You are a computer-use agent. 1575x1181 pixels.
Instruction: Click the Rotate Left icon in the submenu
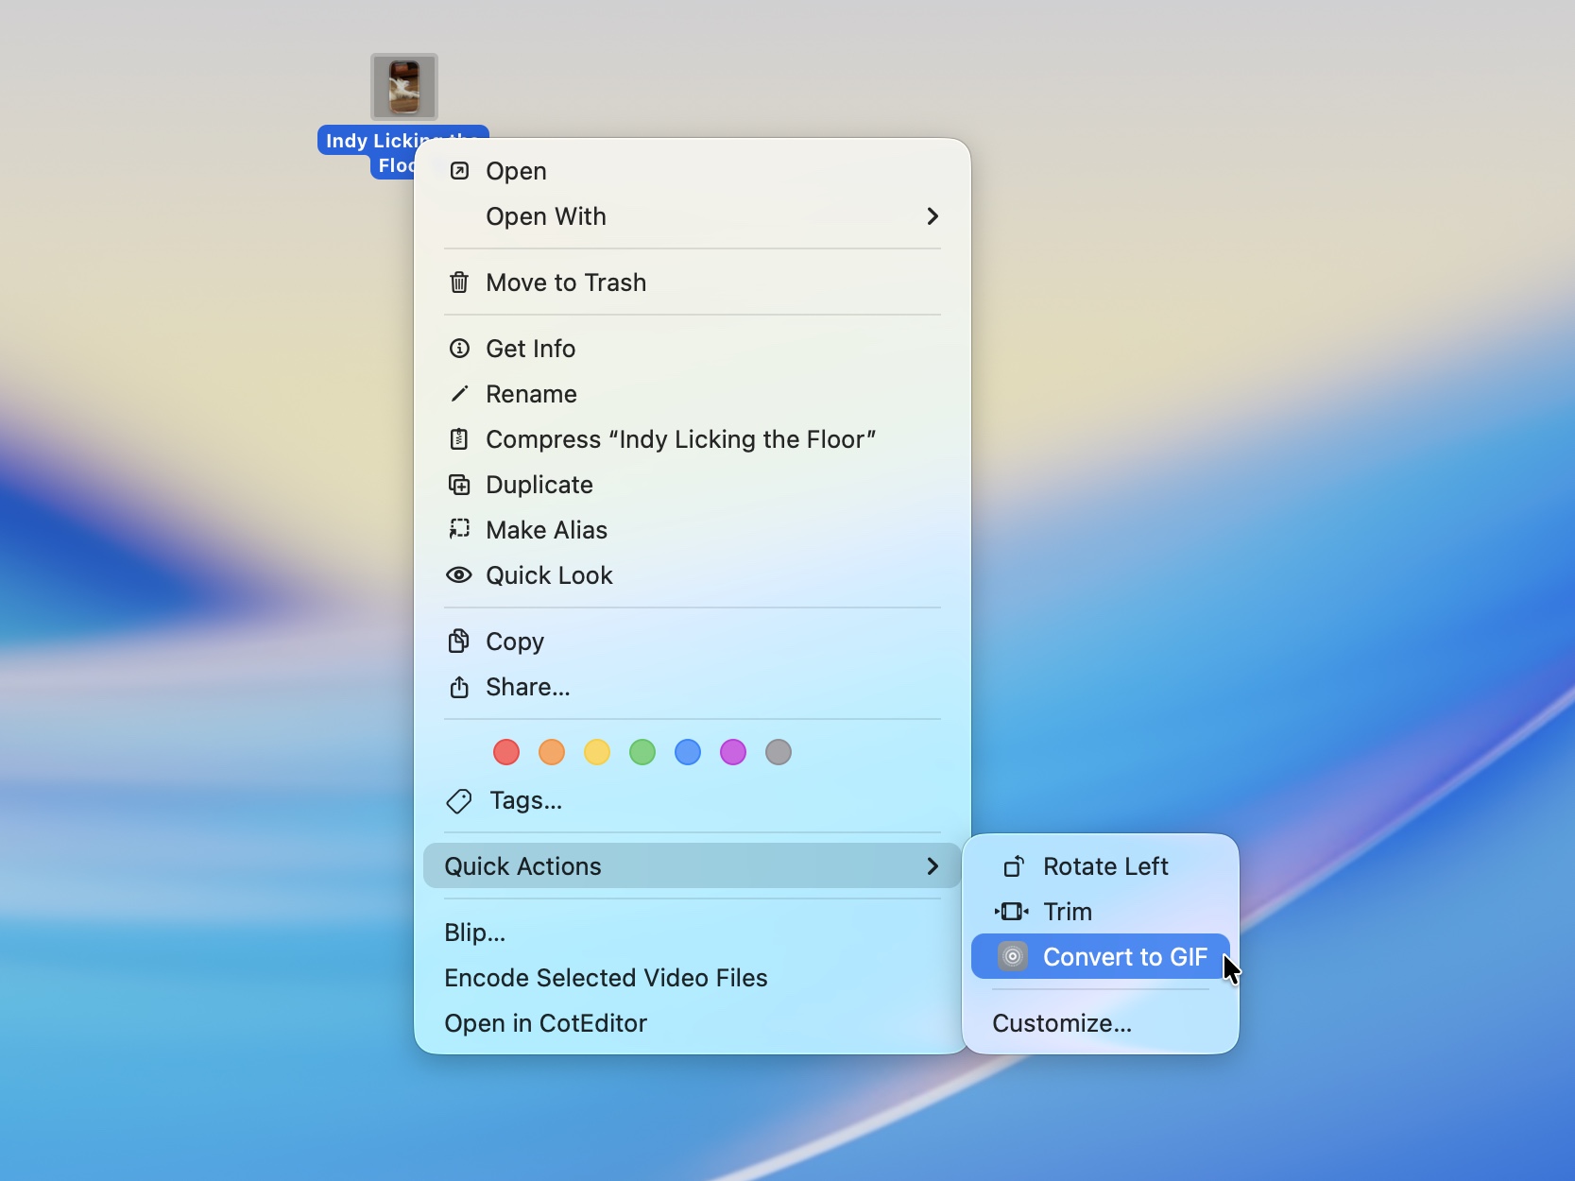(x=1013, y=866)
